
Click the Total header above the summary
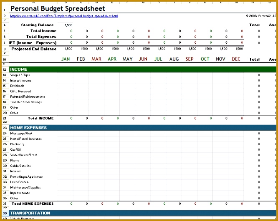255,25
